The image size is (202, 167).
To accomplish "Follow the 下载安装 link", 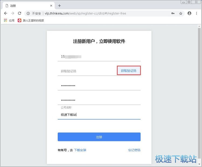I will [80, 150].
